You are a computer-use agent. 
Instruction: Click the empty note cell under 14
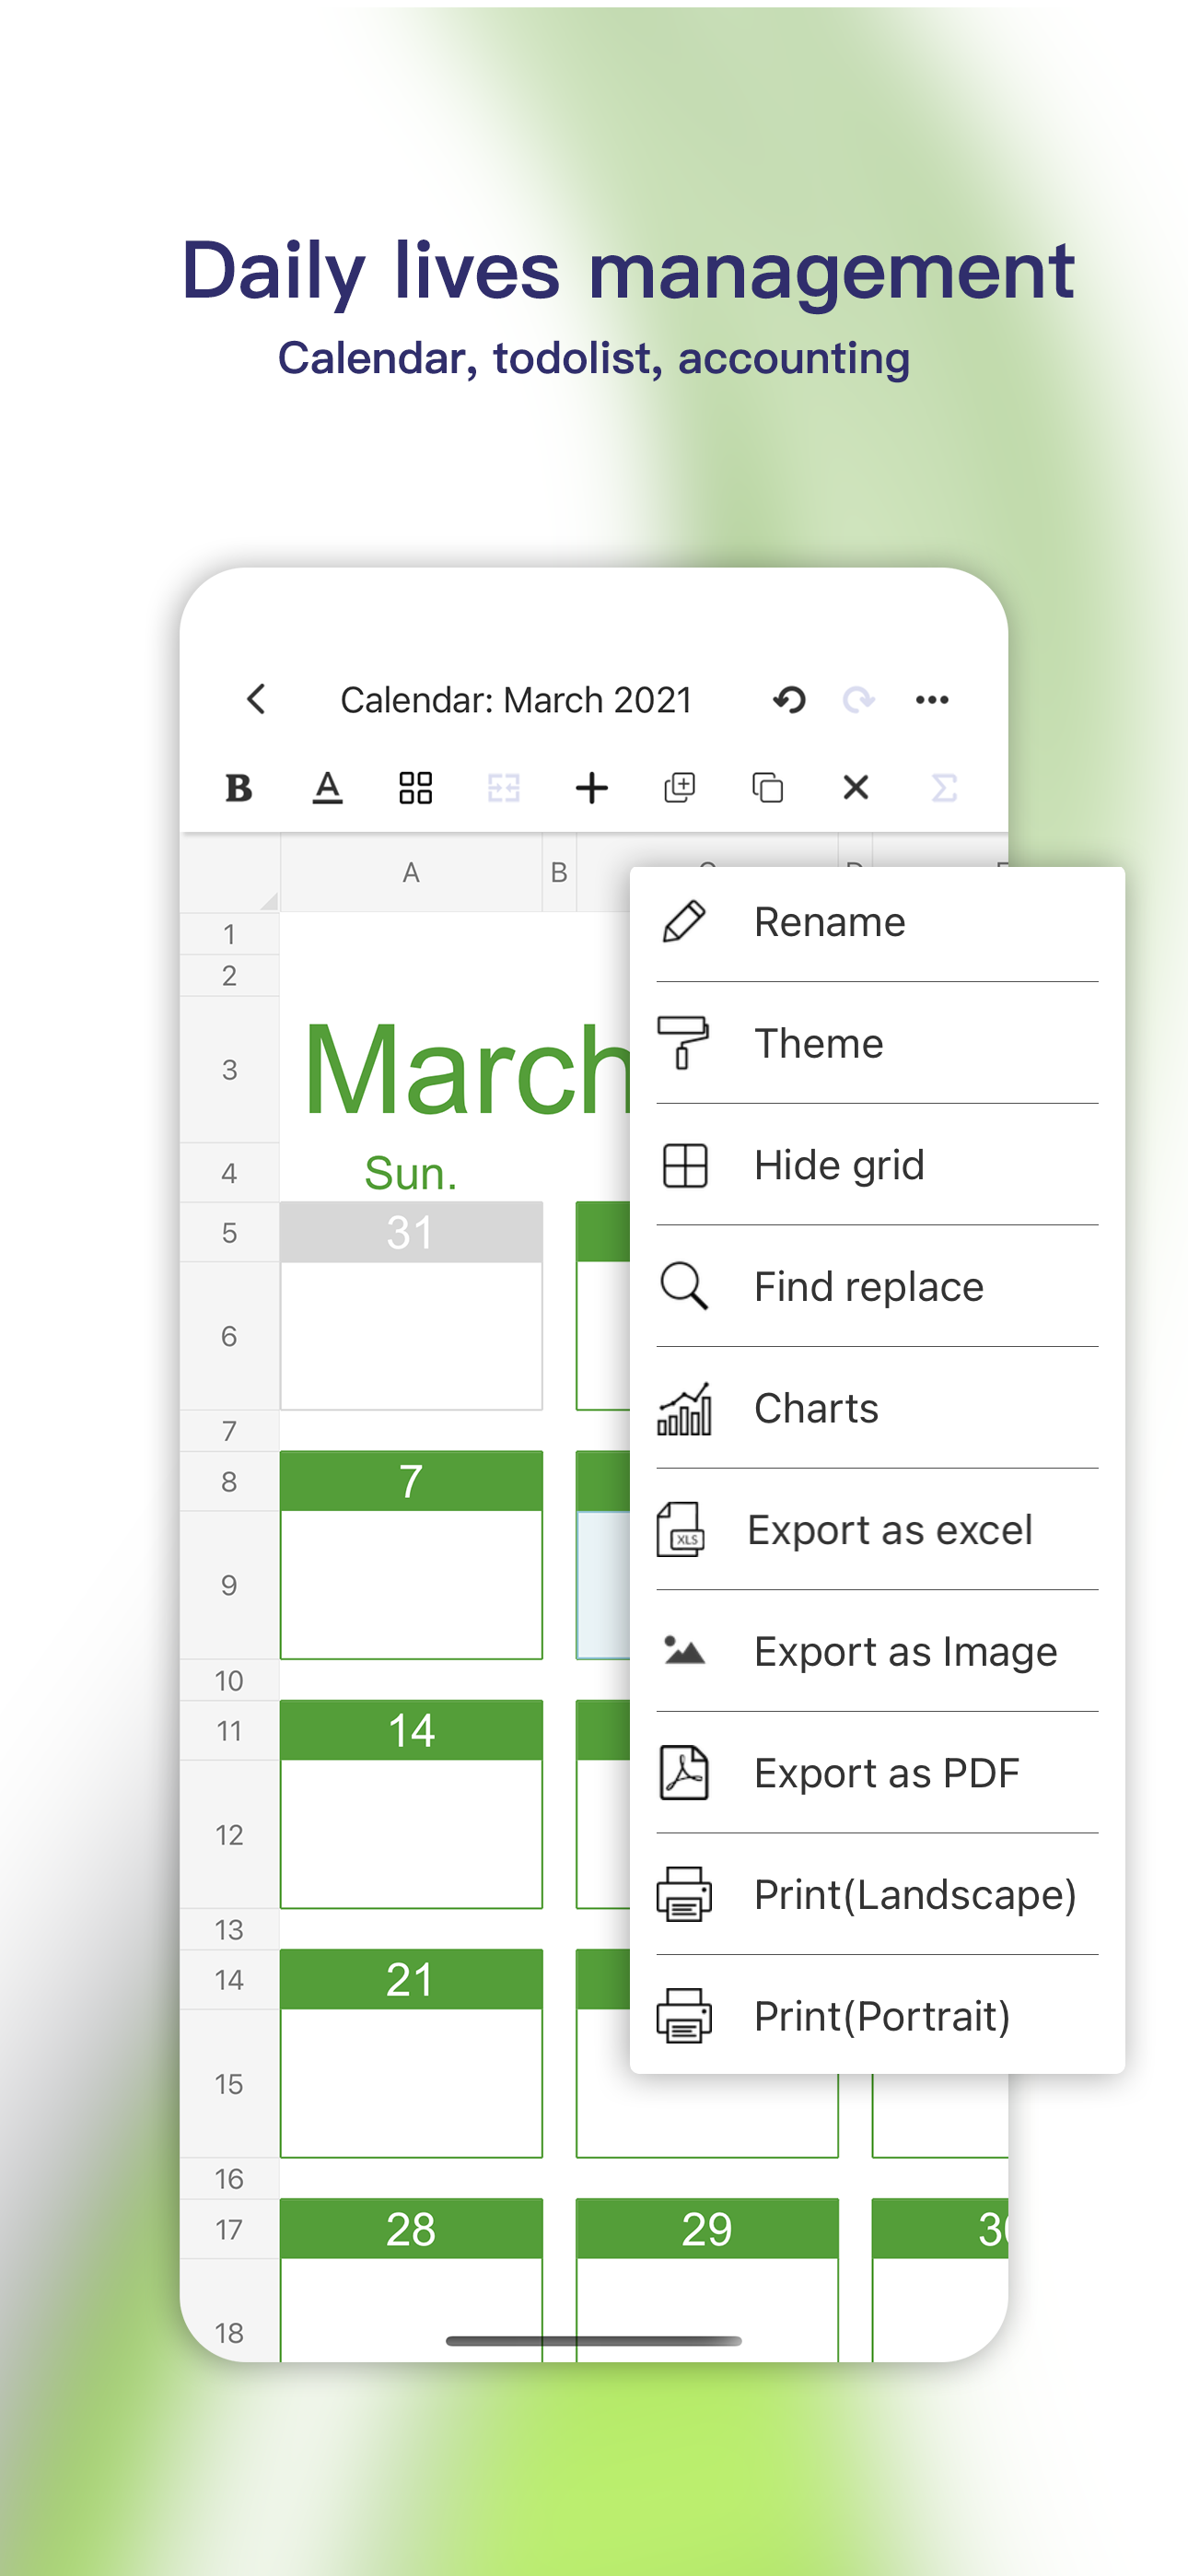pyautogui.click(x=411, y=1834)
